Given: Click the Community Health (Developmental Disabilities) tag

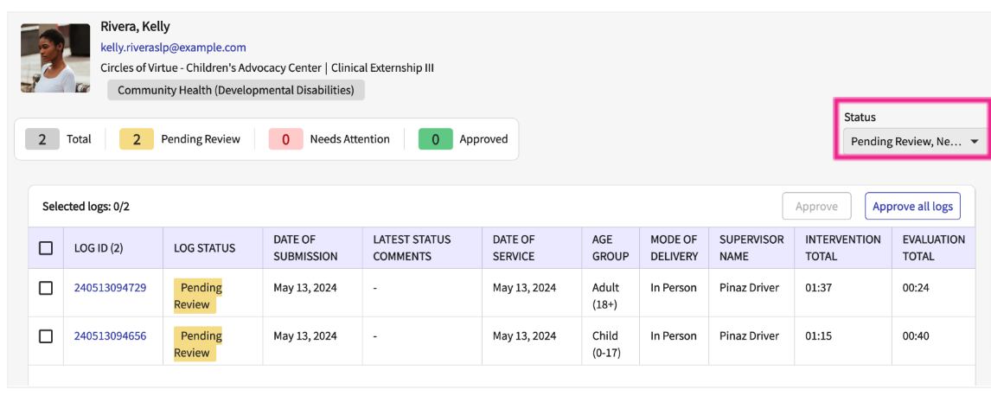Looking at the screenshot, I should (x=235, y=90).
